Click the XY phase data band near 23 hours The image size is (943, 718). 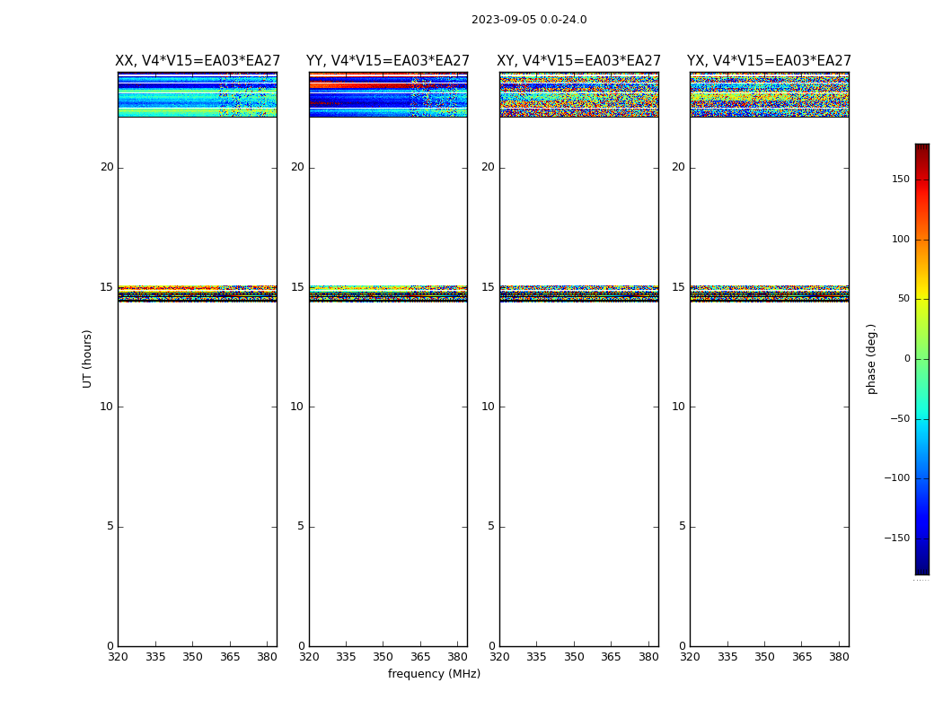click(578, 94)
